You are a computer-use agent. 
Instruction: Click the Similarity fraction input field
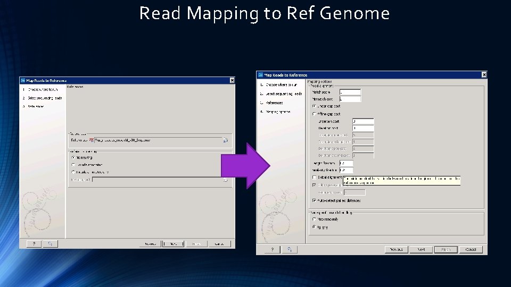click(x=347, y=170)
